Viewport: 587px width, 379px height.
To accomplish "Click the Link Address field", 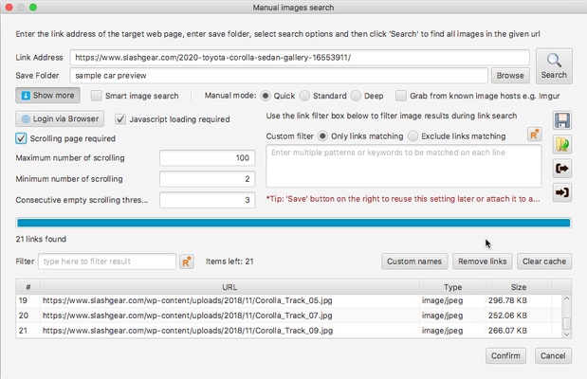I will 300,58.
